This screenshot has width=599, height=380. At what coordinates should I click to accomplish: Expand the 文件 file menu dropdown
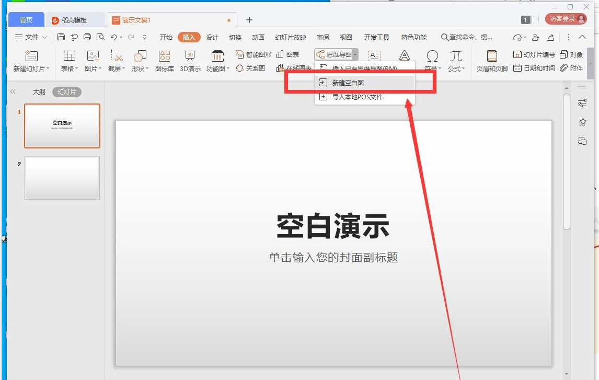[31, 37]
